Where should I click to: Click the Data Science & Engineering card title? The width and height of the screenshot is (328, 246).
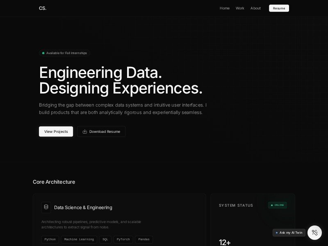tap(83, 207)
